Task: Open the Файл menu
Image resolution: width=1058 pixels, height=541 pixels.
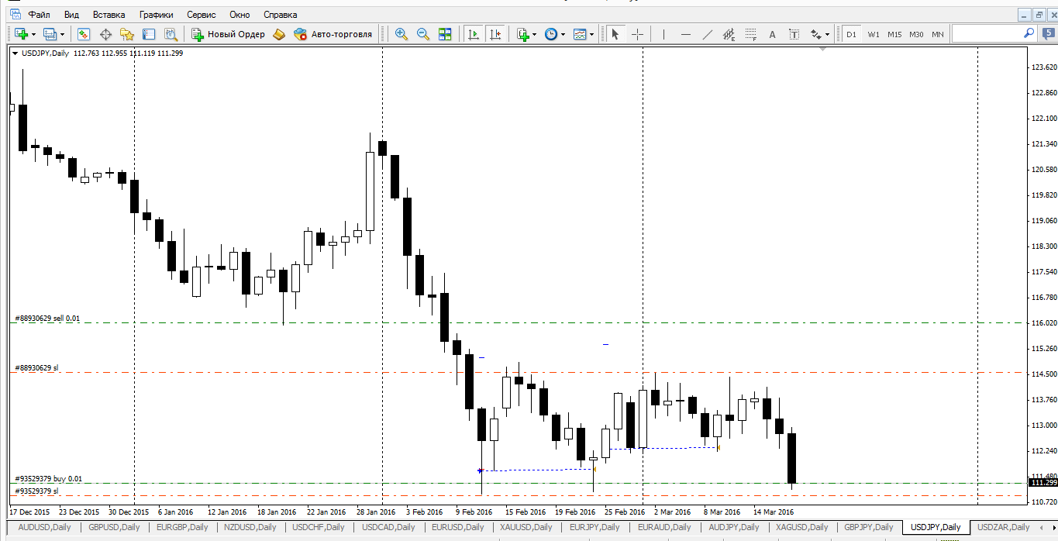Action: coord(39,15)
